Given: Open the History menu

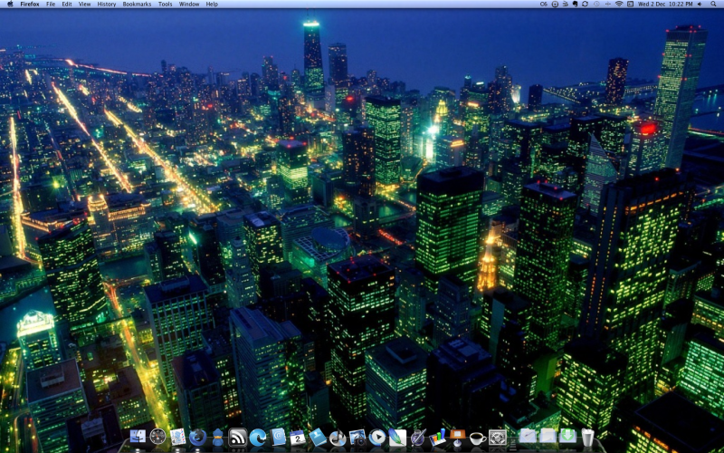Looking at the screenshot, I should pos(107,4).
